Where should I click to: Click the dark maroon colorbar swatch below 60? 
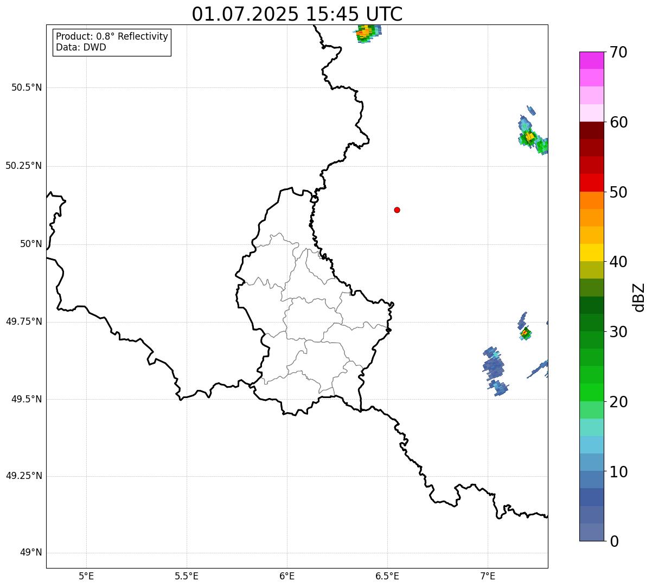[592, 130]
